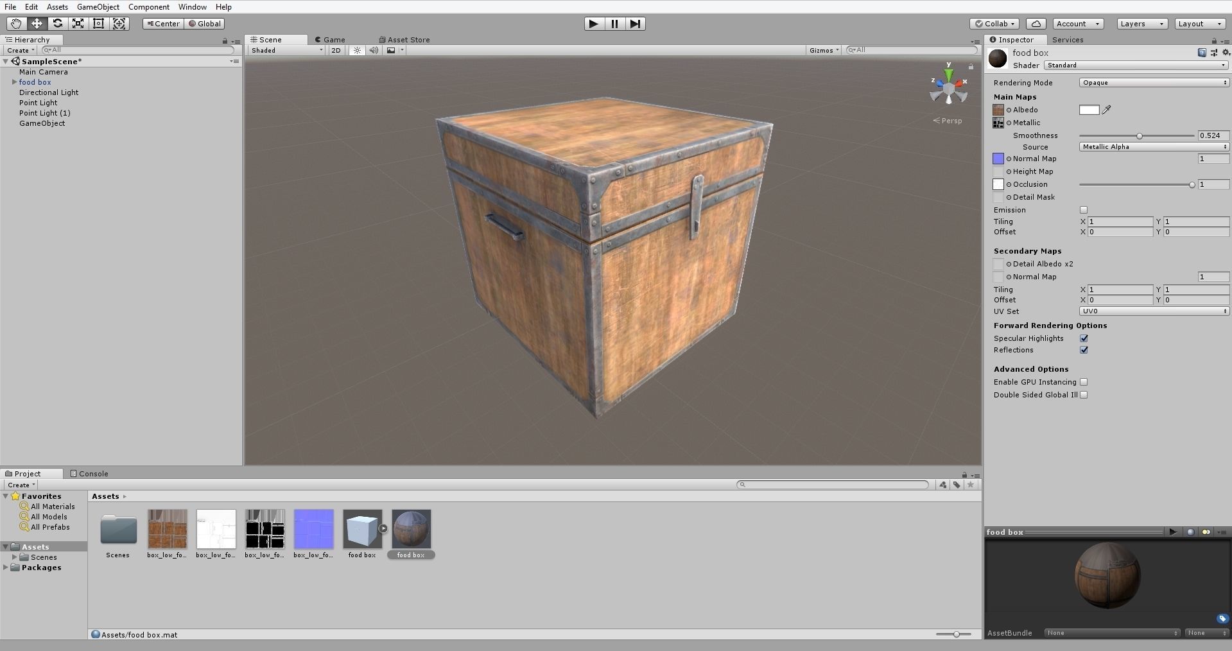Open UV Set dropdown
The height and width of the screenshot is (651, 1232).
1154,311
